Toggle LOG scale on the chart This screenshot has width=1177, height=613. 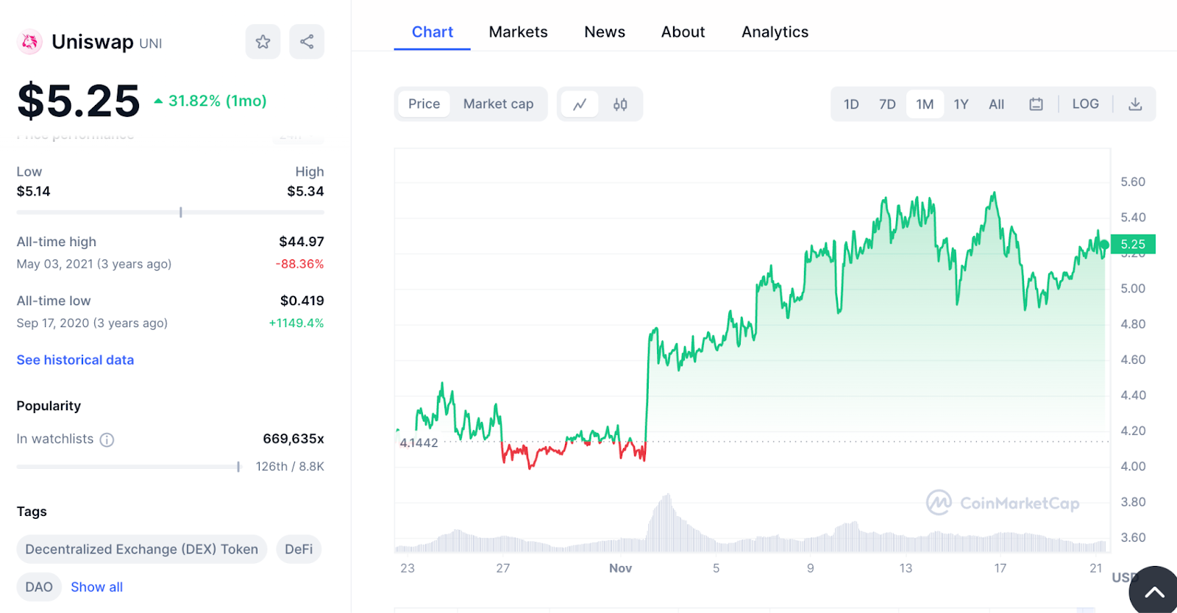coord(1085,104)
